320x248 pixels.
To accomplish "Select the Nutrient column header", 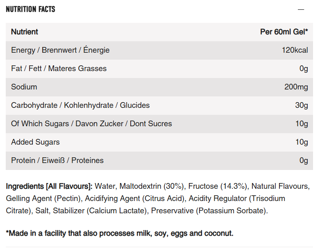I will point(25,32).
